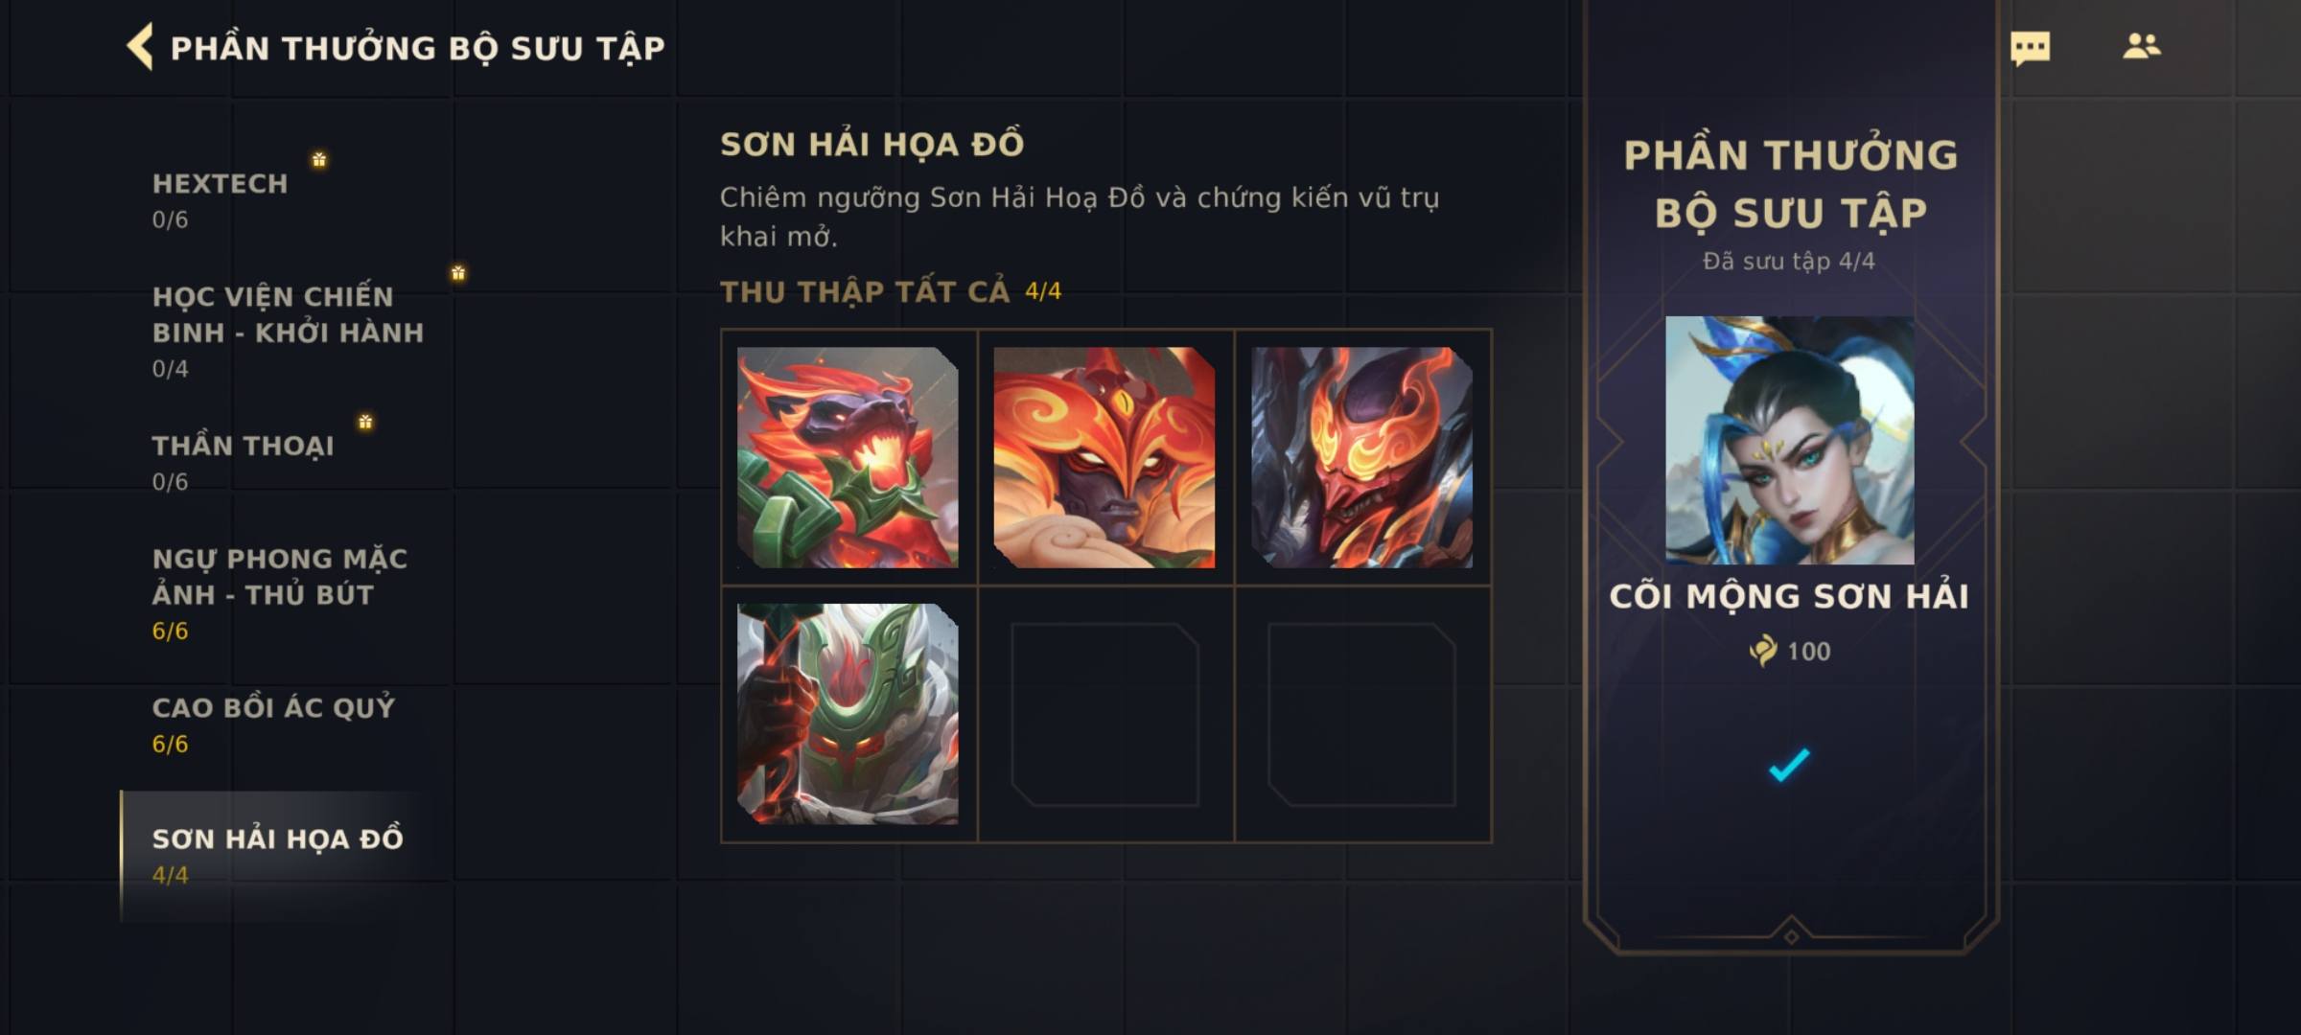Click the blue claimed checkmark
The height and width of the screenshot is (1035, 2301).
point(1789,764)
